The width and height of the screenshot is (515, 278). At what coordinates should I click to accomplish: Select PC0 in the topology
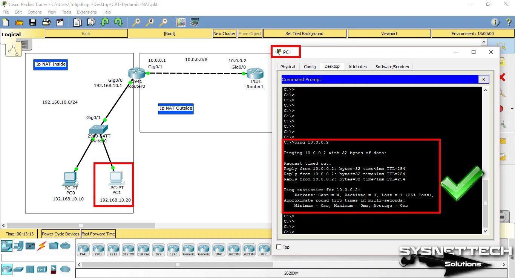click(x=71, y=178)
